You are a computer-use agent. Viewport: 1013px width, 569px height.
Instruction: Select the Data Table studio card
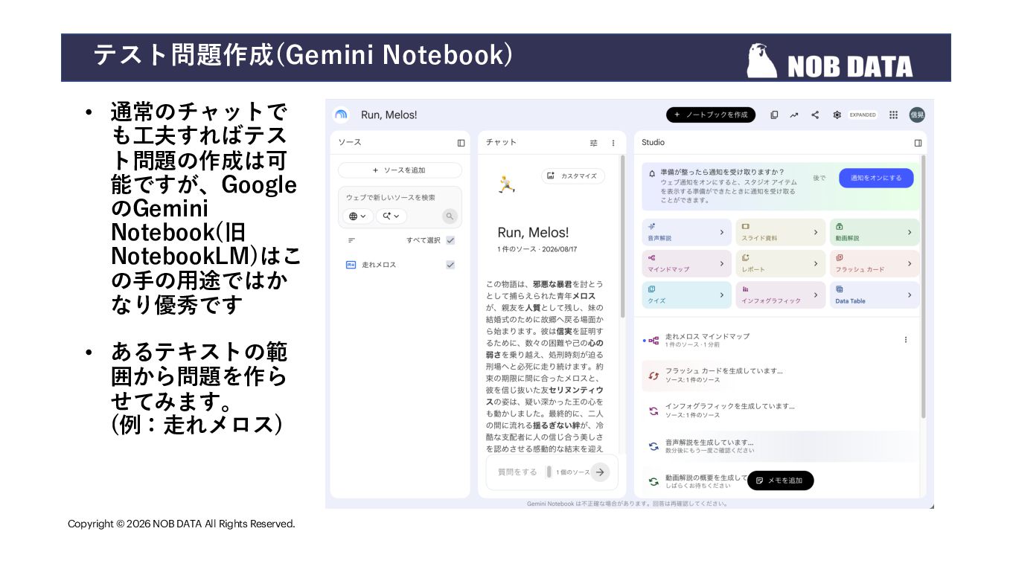pyautogui.click(x=875, y=295)
